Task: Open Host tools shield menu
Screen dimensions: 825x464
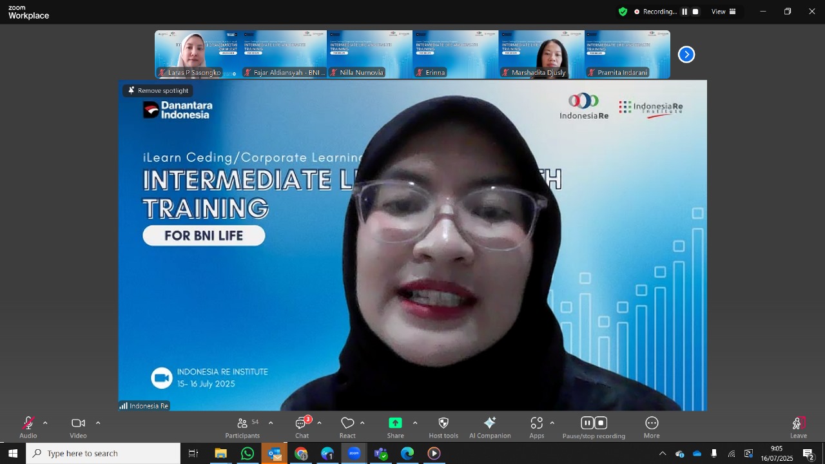Action: (443, 427)
